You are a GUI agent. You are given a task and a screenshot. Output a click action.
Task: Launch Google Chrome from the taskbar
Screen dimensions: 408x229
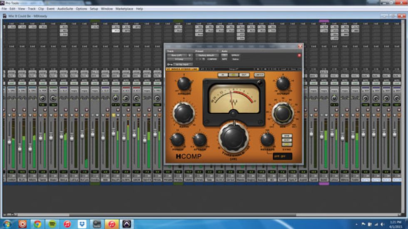tap(37, 224)
